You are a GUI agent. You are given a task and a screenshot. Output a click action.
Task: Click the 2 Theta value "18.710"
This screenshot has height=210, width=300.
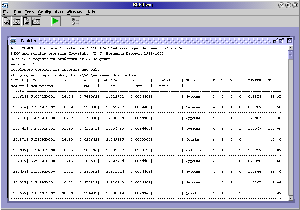20,118
